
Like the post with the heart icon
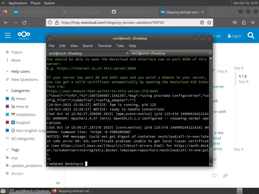214,176
